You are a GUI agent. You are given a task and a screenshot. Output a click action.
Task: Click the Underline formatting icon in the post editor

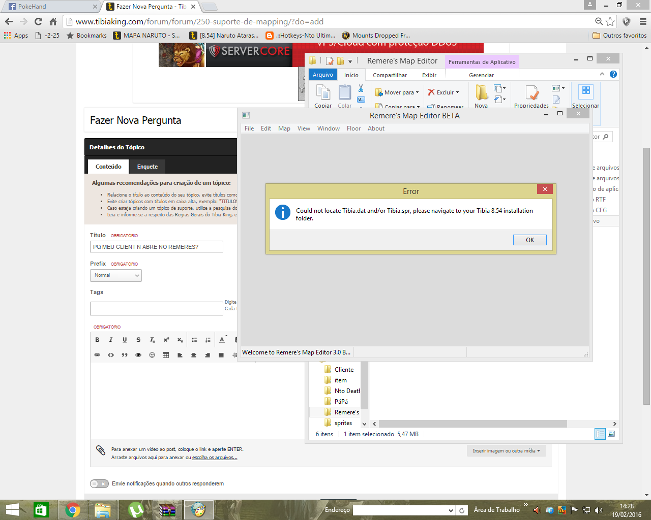125,340
